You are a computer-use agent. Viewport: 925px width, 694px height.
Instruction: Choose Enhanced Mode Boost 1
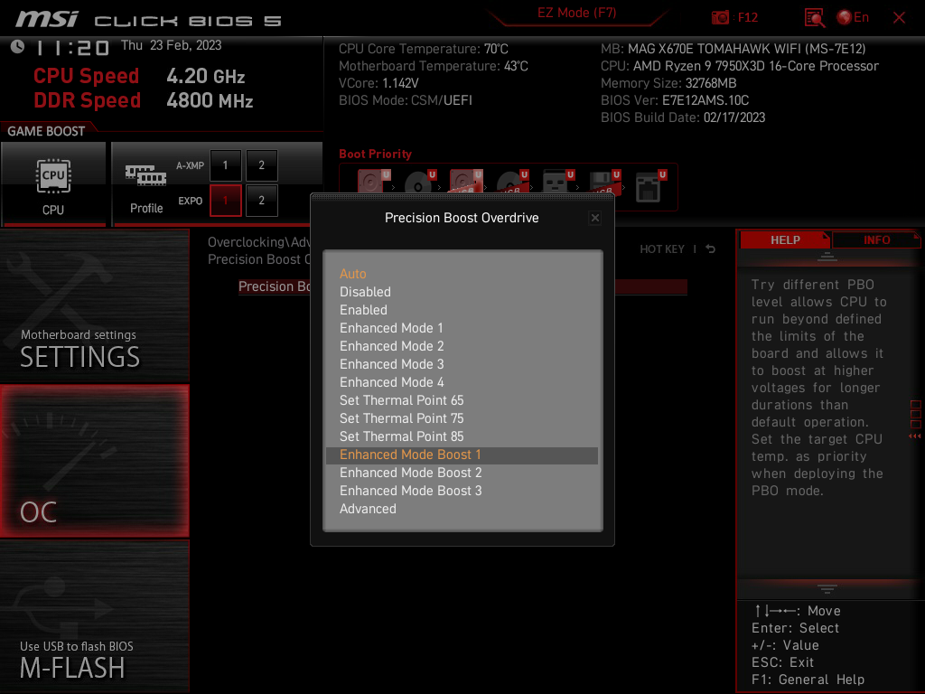coord(462,455)
